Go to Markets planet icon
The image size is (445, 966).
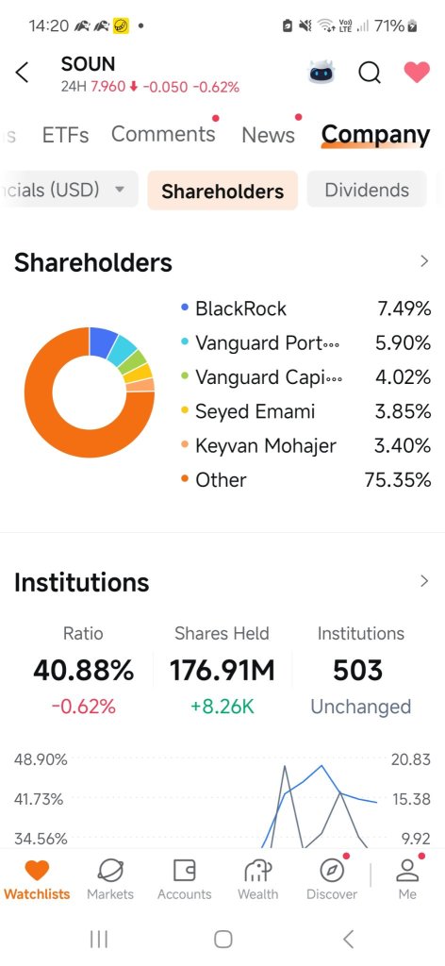pos(110,871)
